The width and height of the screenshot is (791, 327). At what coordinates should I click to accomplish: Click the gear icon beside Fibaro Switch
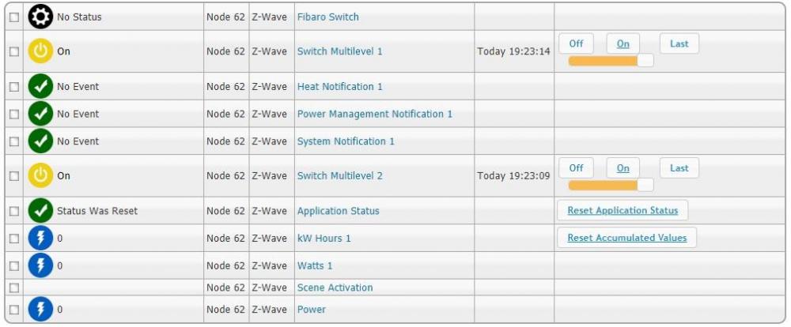40,17
